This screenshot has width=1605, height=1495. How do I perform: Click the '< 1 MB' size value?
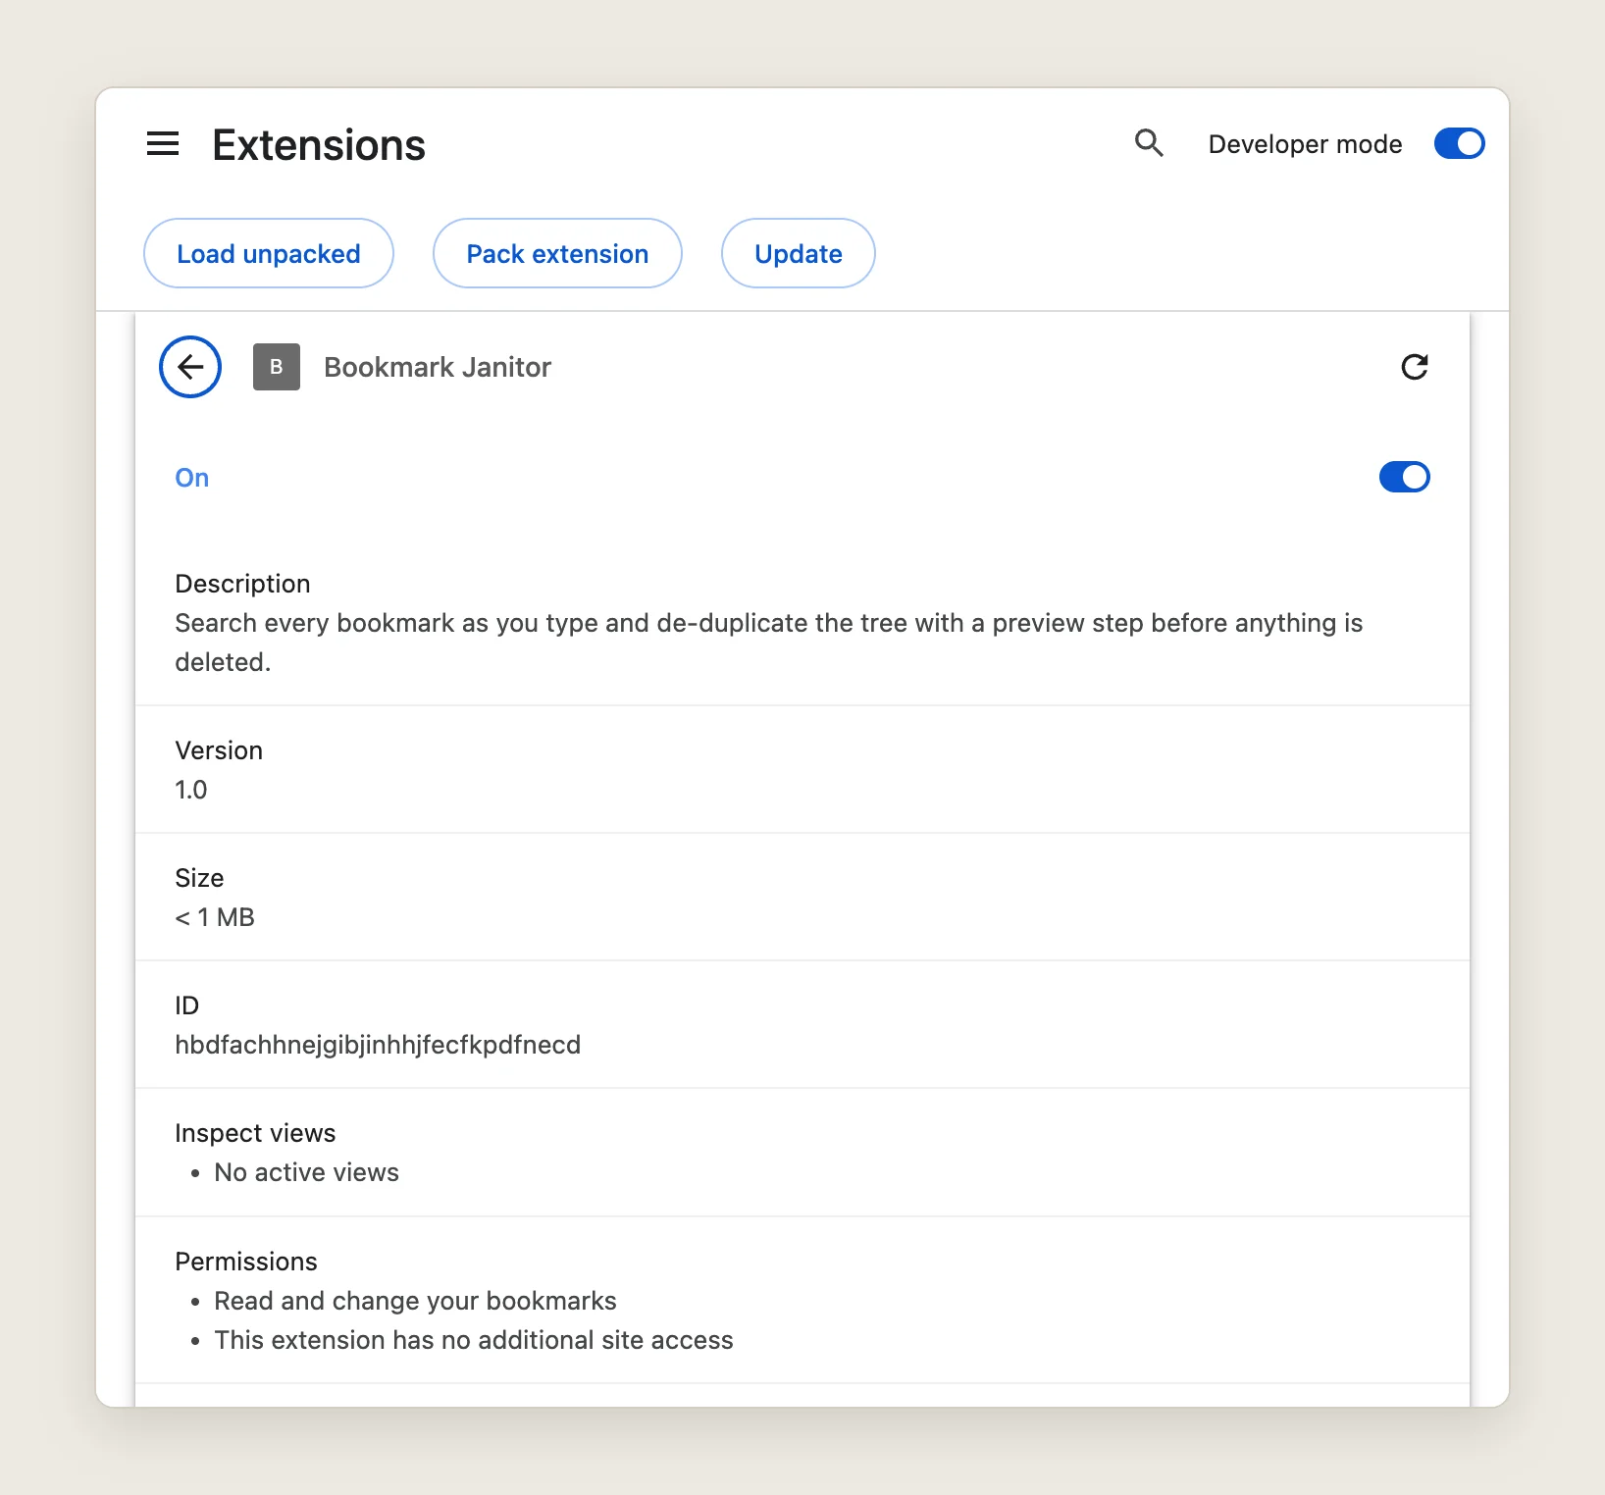[x=215, y=917]
